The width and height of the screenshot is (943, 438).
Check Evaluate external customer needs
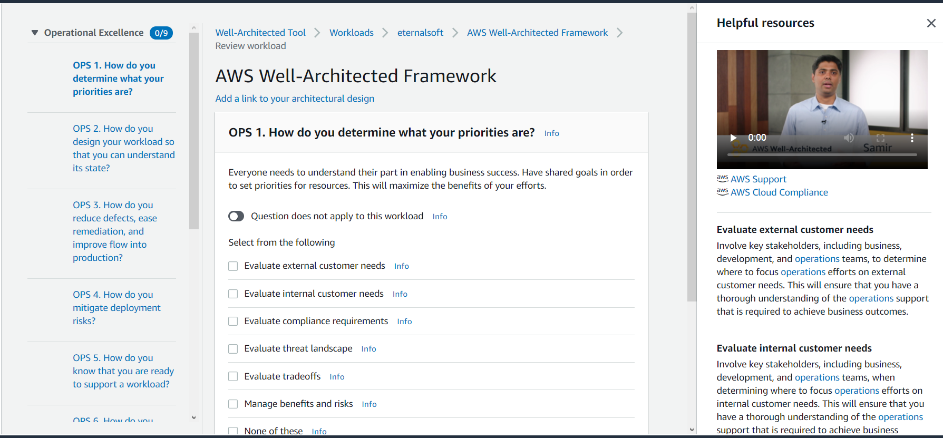pos(233,266)
